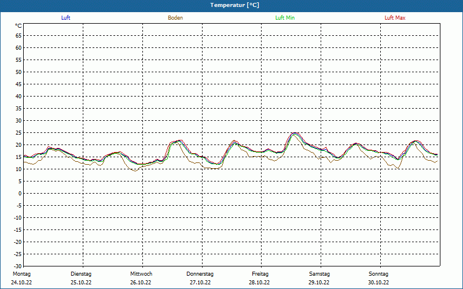This screenshot has height=289, width=463.
Task: Click the blue Luft legend label
Action: (65, 18)
